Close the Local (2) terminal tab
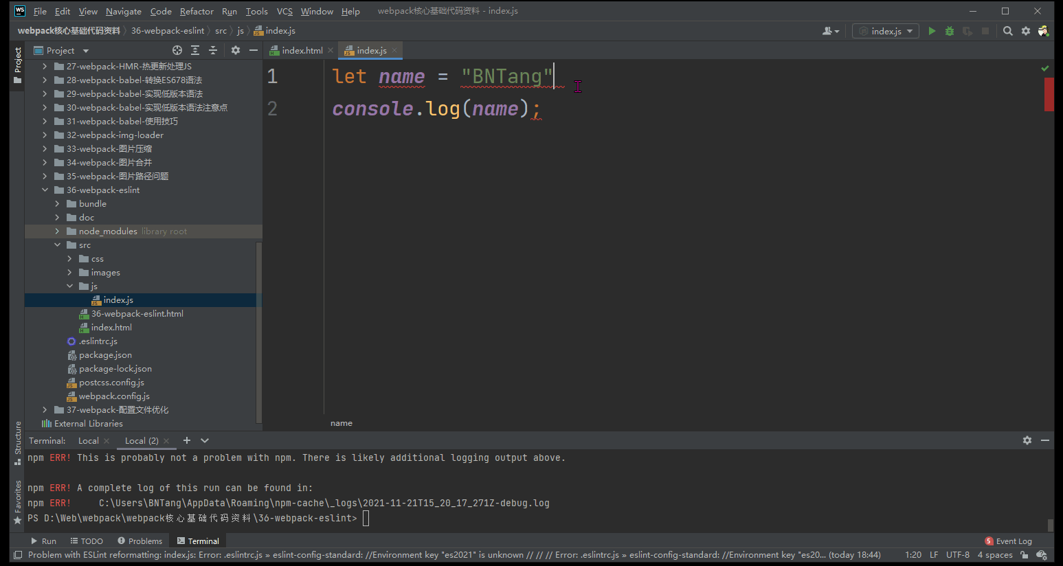This screenshot has width=1063, height=566. click(x=166, y=441)
